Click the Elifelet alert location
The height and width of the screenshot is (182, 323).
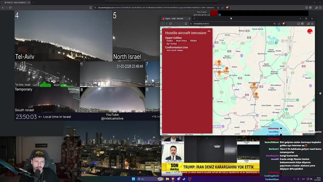point(193,41)
